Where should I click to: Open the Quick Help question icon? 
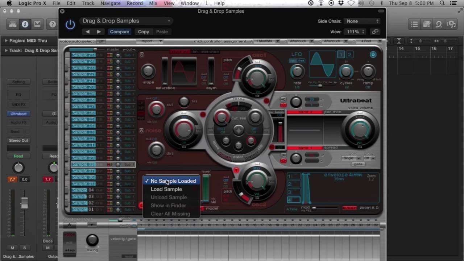(53, 24)
